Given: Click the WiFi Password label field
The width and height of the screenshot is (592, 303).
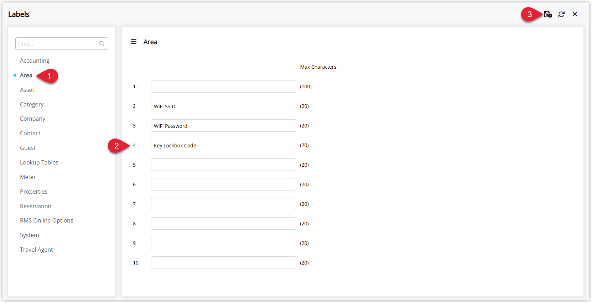Looking at the screenshot, I should click(x=224, y=126).
